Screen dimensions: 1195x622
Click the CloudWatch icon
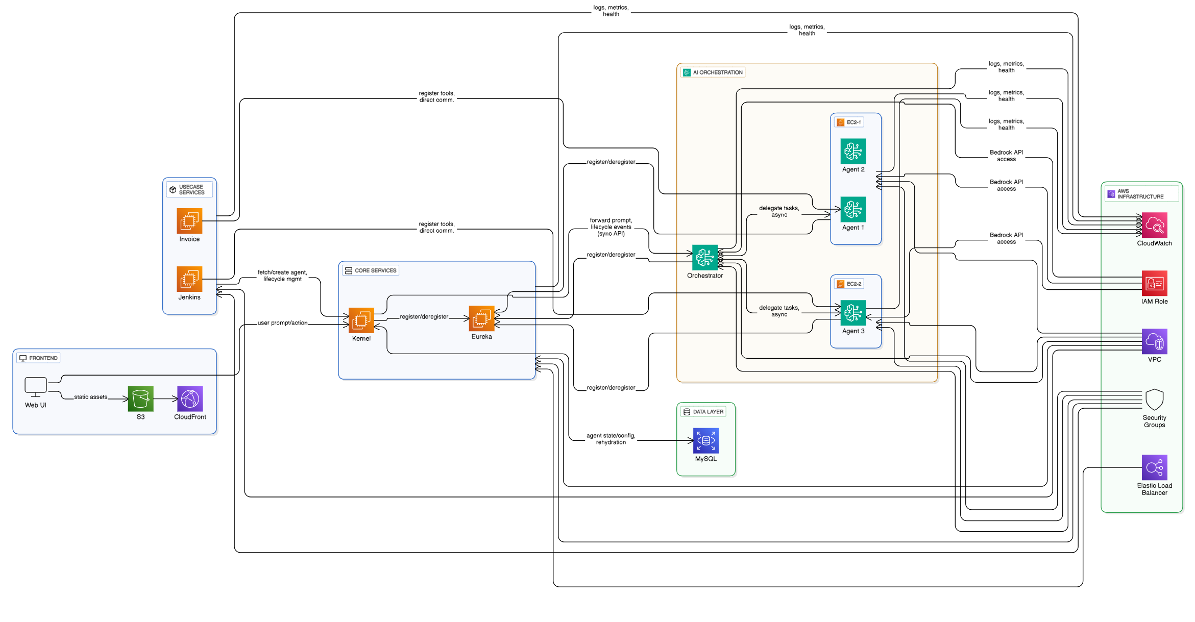click(x=1154, y=225)
